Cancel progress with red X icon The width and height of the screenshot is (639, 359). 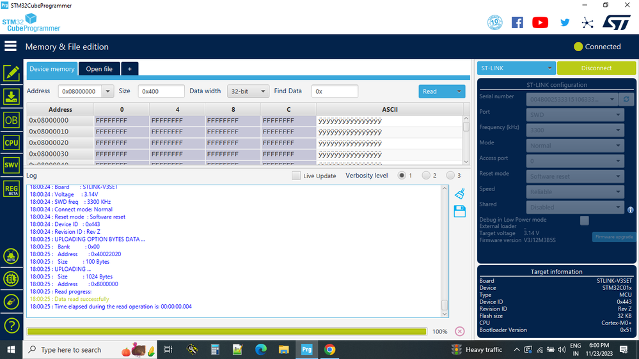click(460, 332)
